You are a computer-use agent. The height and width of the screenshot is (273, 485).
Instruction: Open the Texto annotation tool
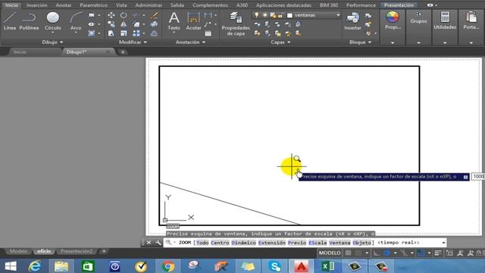coord(174,21)
